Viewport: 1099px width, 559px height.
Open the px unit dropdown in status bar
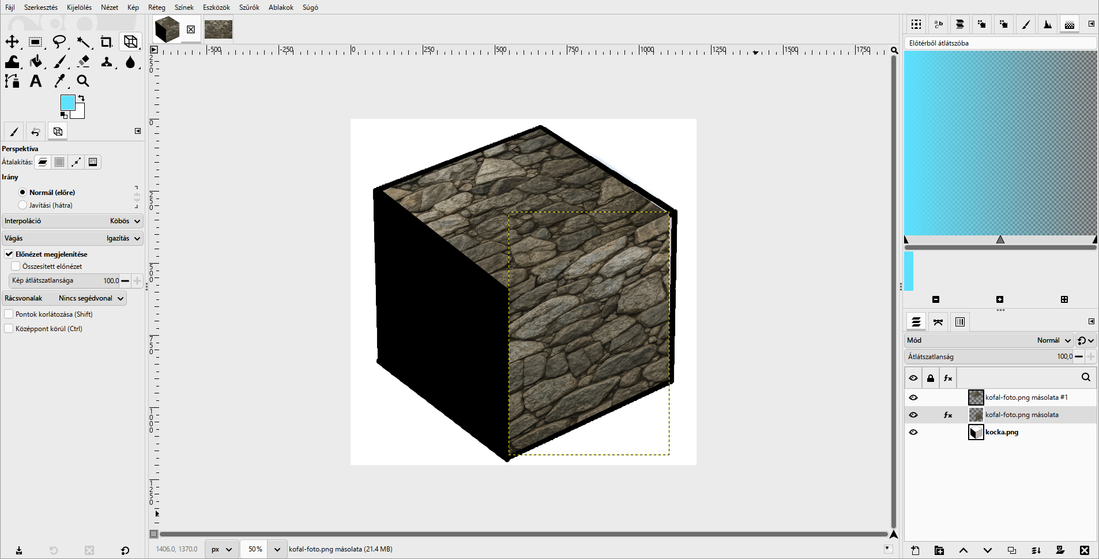click(x=221, y=549)
